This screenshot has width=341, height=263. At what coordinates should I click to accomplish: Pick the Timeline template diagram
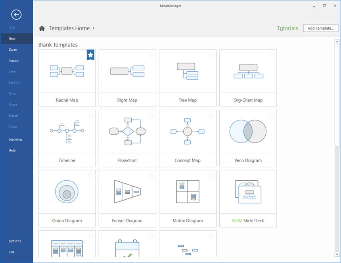(x=67, y=131)
